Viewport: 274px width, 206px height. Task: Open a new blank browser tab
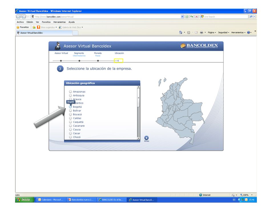tap(75, 33)
